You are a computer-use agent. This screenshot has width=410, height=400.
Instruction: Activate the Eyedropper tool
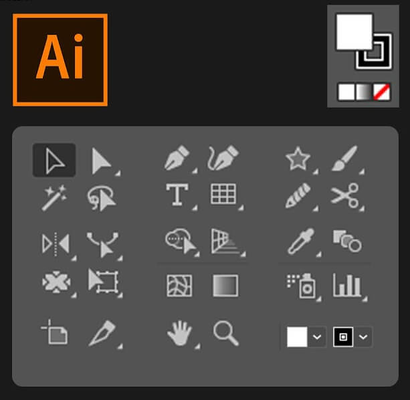click(297, 242)
